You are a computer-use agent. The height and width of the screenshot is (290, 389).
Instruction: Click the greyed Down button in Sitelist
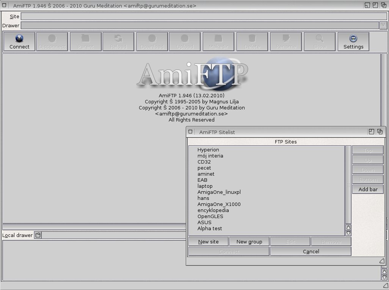pyautogui.click(x=368, y=170)
